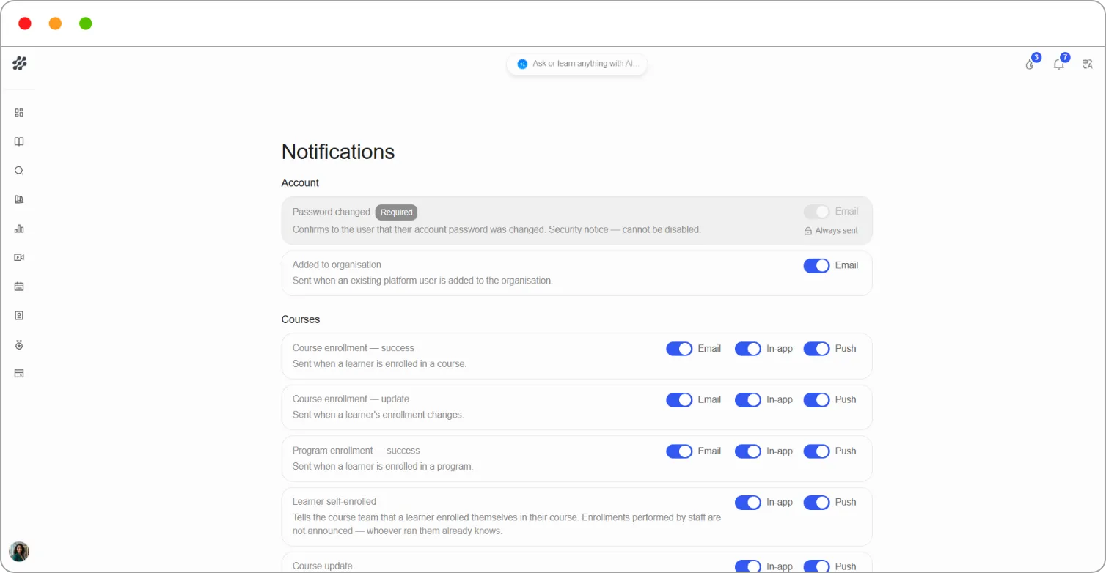Viewport: 1106px width, 573px height.
Task: Toggle Email for Course enrollment — update
Action: click(679, 400)
